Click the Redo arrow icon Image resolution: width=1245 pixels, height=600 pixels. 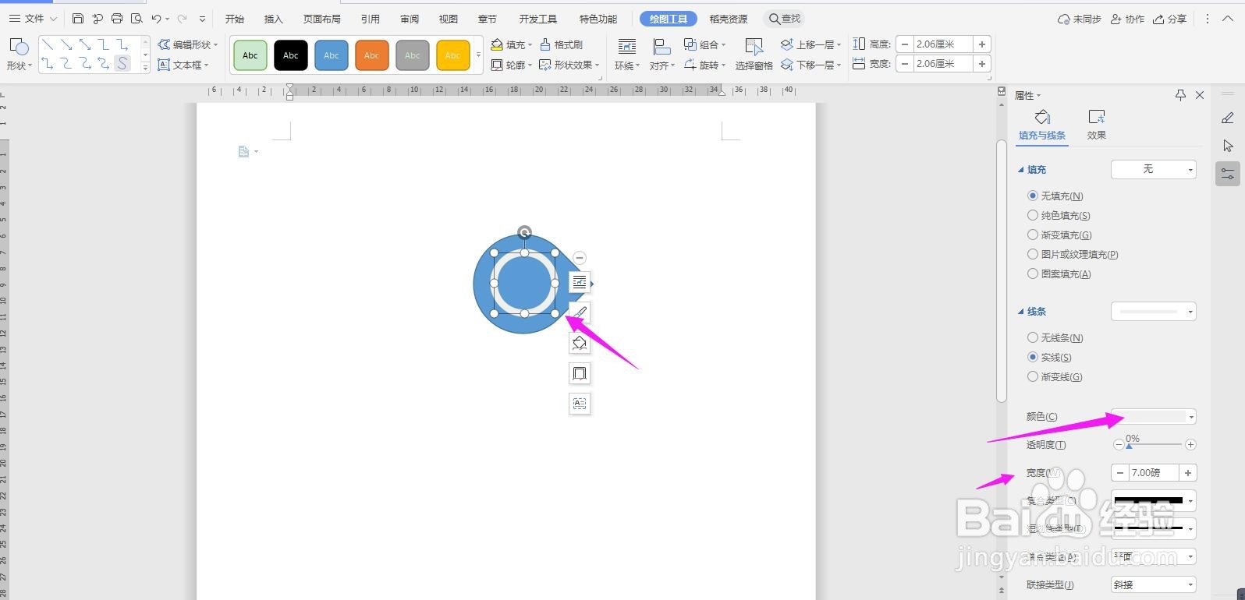pos(183,19)
